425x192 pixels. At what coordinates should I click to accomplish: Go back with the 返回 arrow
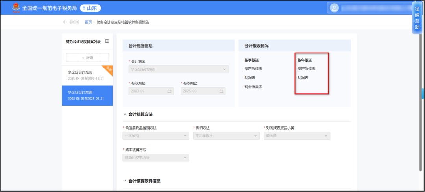(65, 22)
